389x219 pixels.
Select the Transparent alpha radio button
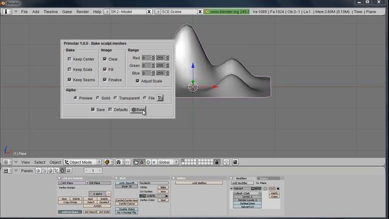tap(115, 98)
